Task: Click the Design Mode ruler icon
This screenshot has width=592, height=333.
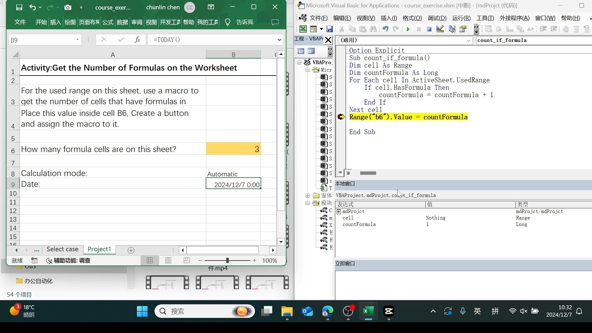Action: [440, 29]
